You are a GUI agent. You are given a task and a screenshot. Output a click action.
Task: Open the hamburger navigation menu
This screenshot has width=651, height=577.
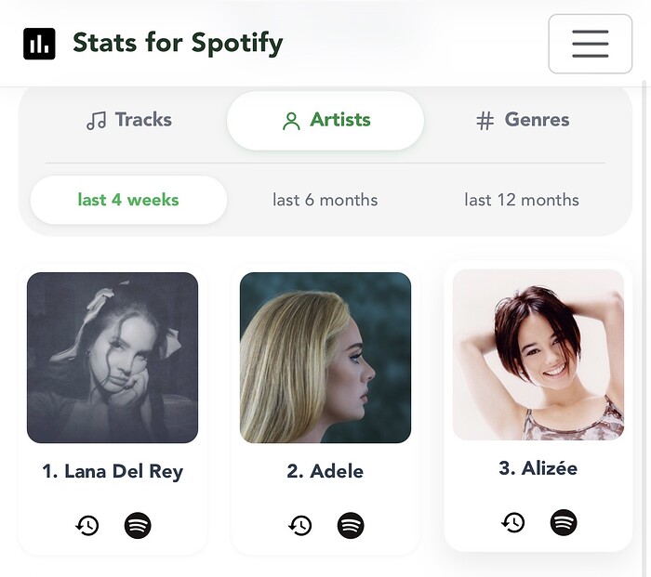coord(590,44)
